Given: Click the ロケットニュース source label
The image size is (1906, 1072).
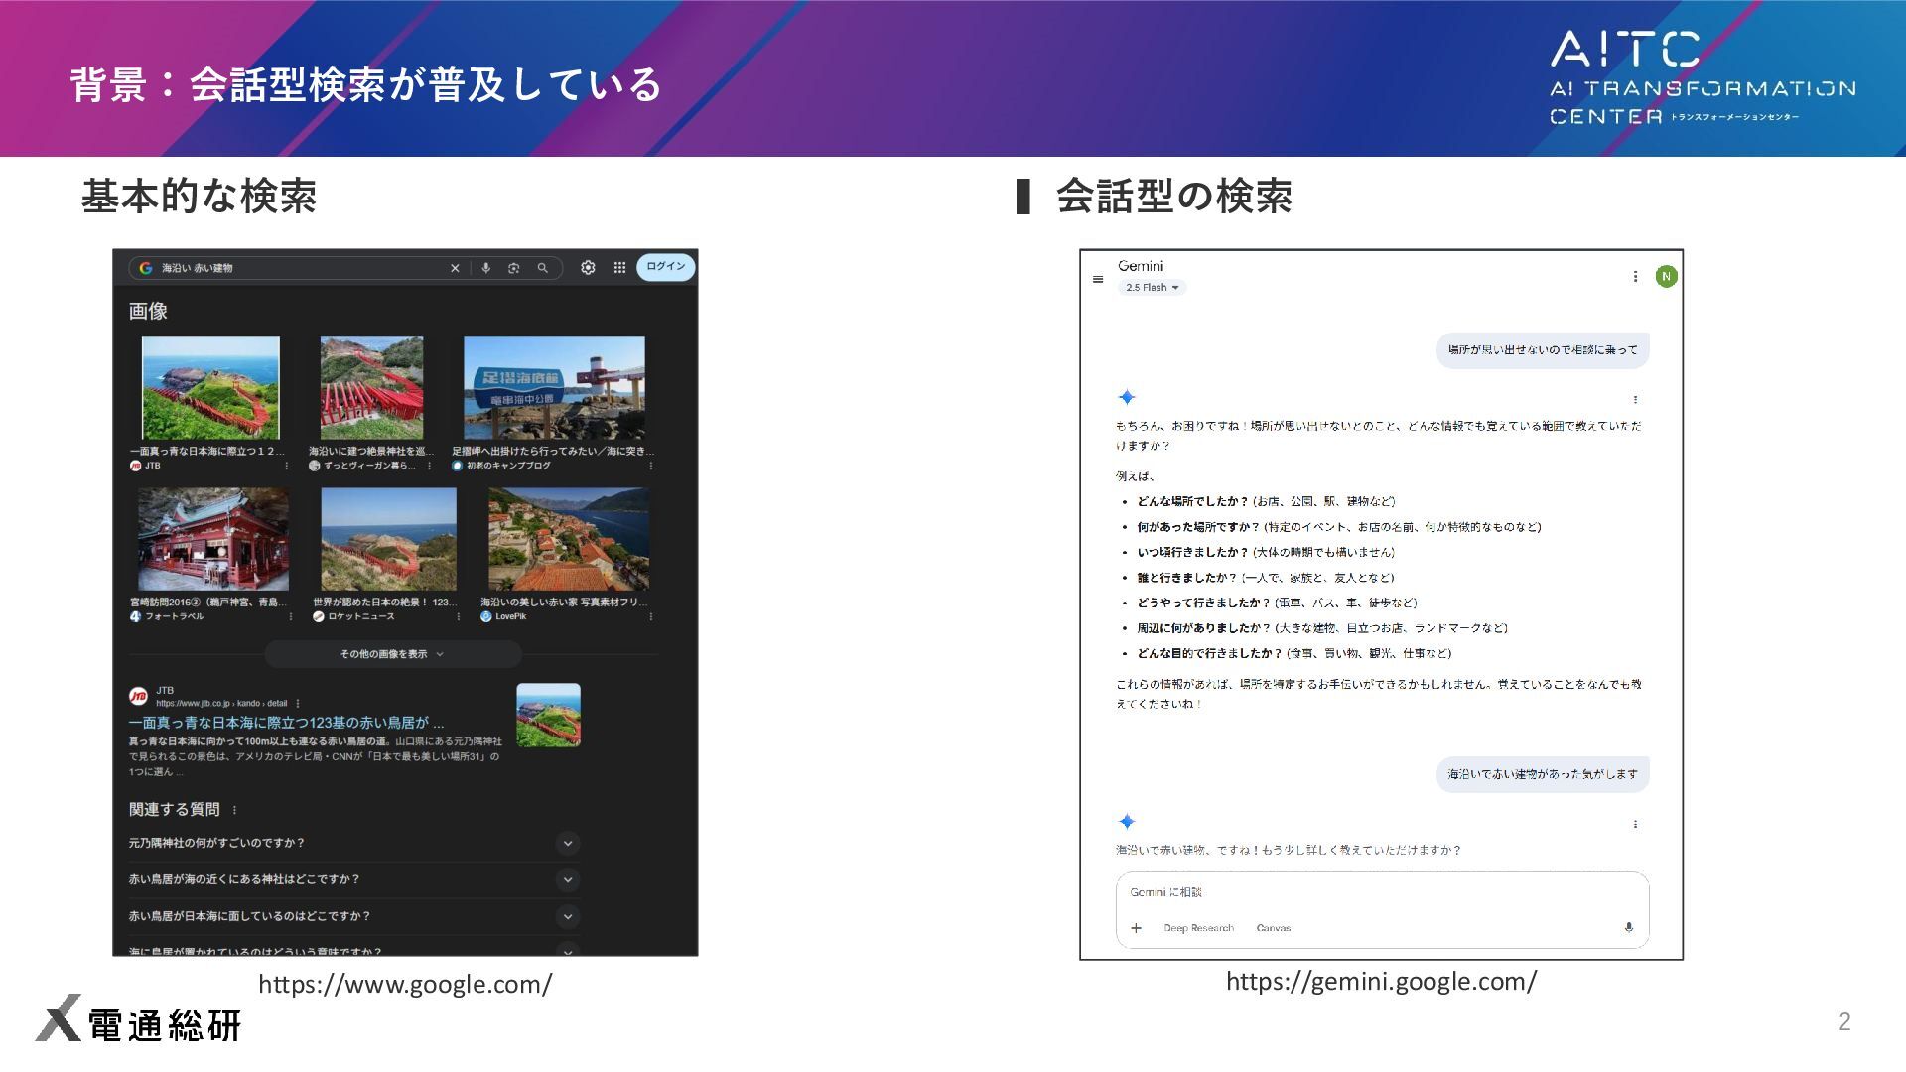Looking at the screenshot, I should (x=361, y=616).
